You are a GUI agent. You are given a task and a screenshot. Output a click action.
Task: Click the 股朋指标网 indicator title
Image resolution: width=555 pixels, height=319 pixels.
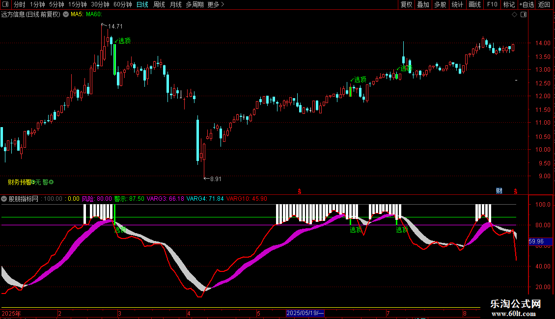(x=24, y=199)
